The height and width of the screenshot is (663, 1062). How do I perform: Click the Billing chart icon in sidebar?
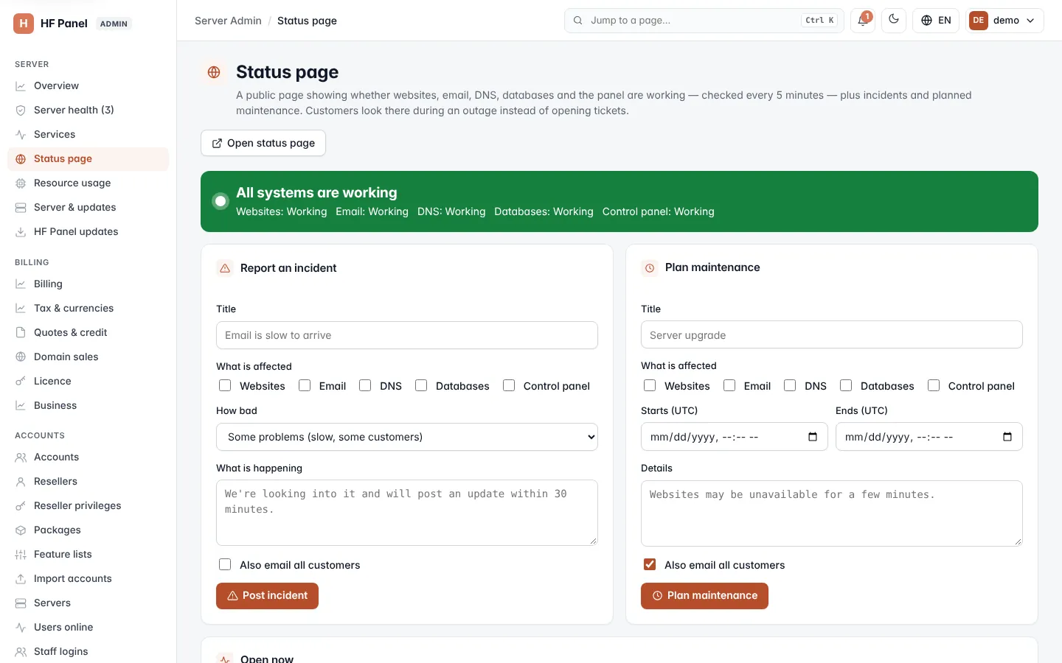(21, 284)
